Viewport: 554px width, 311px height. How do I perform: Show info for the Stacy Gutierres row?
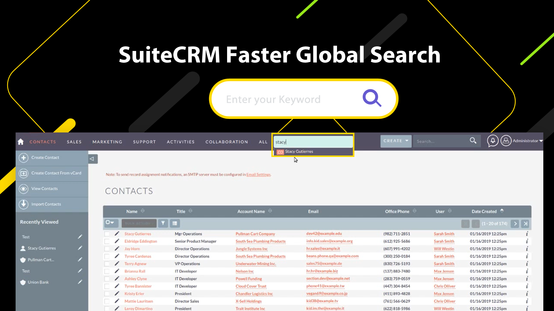point(527,234)
